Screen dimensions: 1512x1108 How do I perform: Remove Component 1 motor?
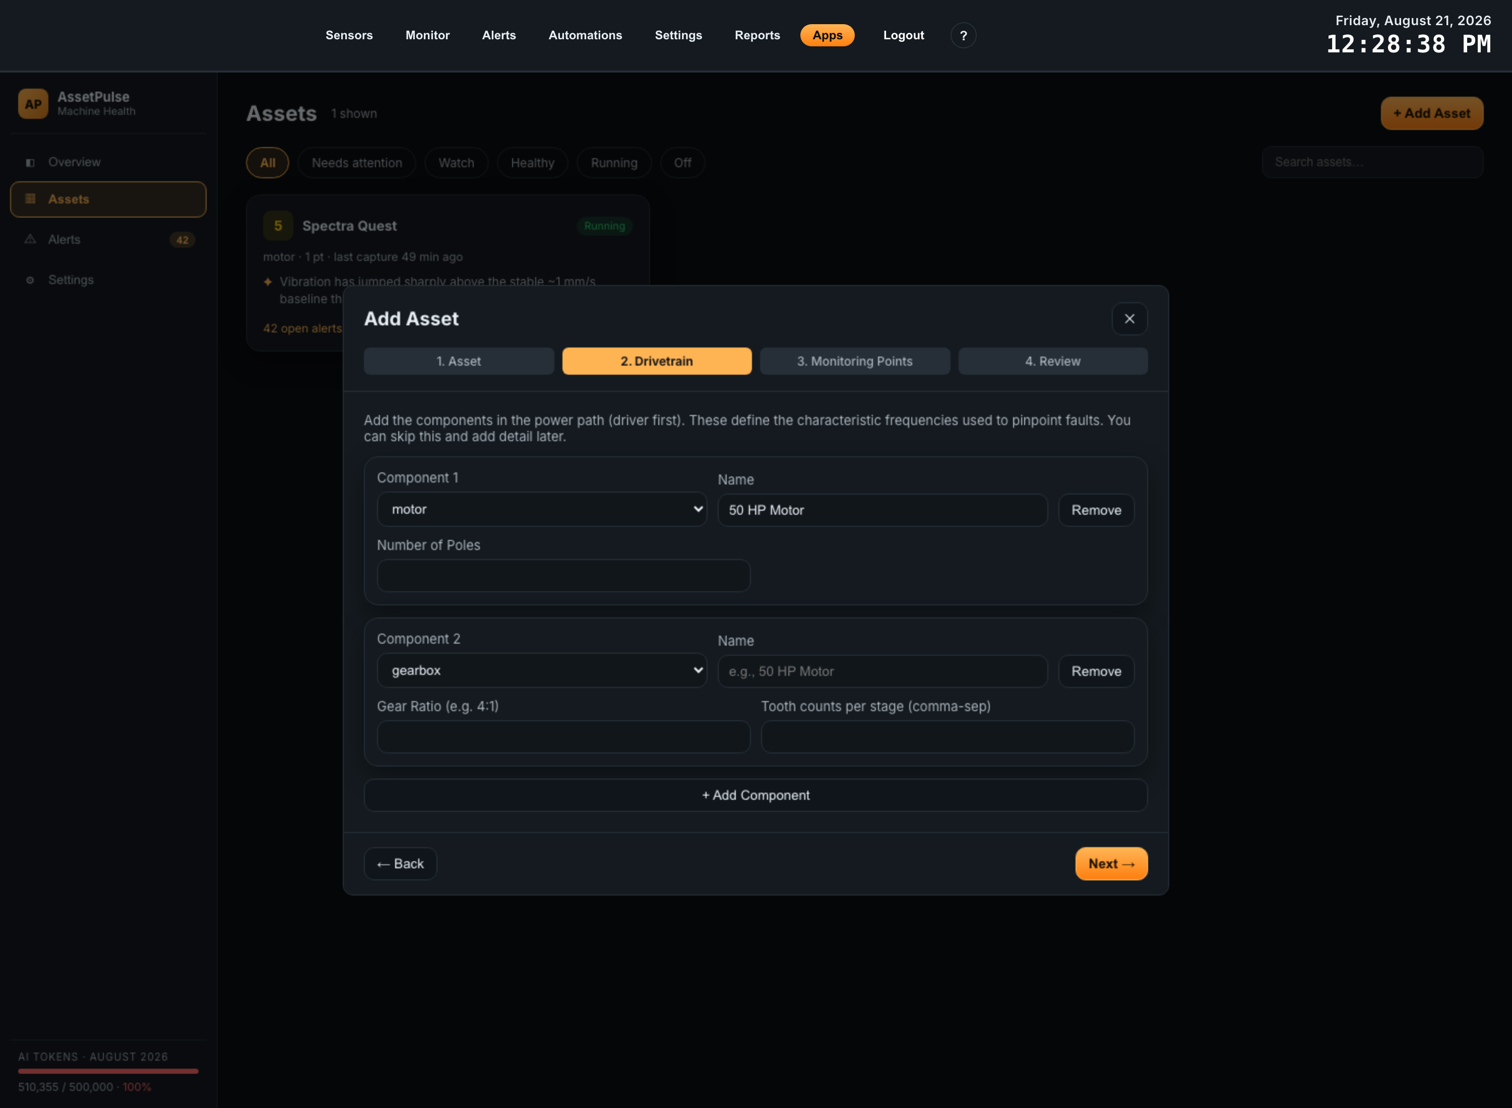pyautogui.click(x=1096, y=510)
